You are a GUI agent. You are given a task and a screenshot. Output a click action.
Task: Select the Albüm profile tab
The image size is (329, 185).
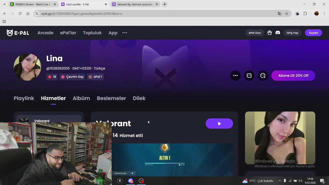click(x=81, y=98)
